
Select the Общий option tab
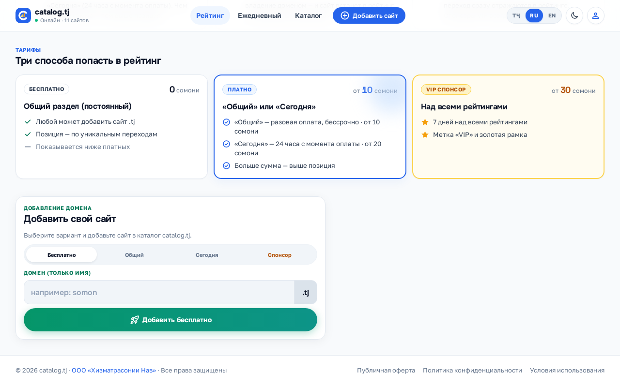pos(134,255)
